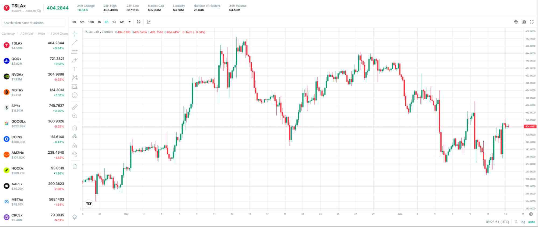The height and width of the screenshot is (227, 538).
Task: Select the crosshair cursor tool
Action: point(75,34)
